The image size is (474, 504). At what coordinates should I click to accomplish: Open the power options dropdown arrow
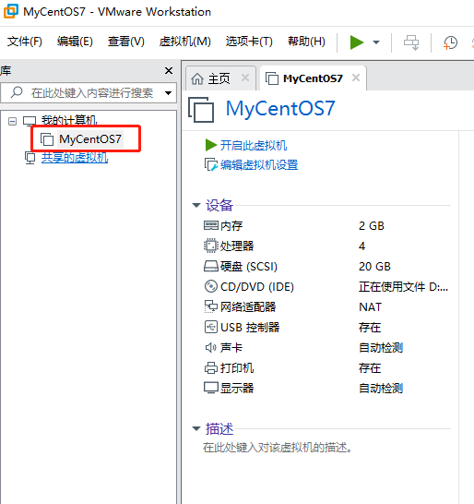pos(376,42)
